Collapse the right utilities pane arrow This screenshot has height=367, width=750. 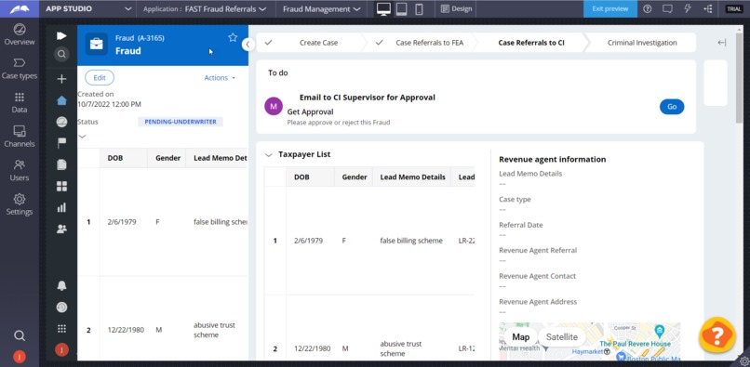pyautogui.click(x=722, y=43)
